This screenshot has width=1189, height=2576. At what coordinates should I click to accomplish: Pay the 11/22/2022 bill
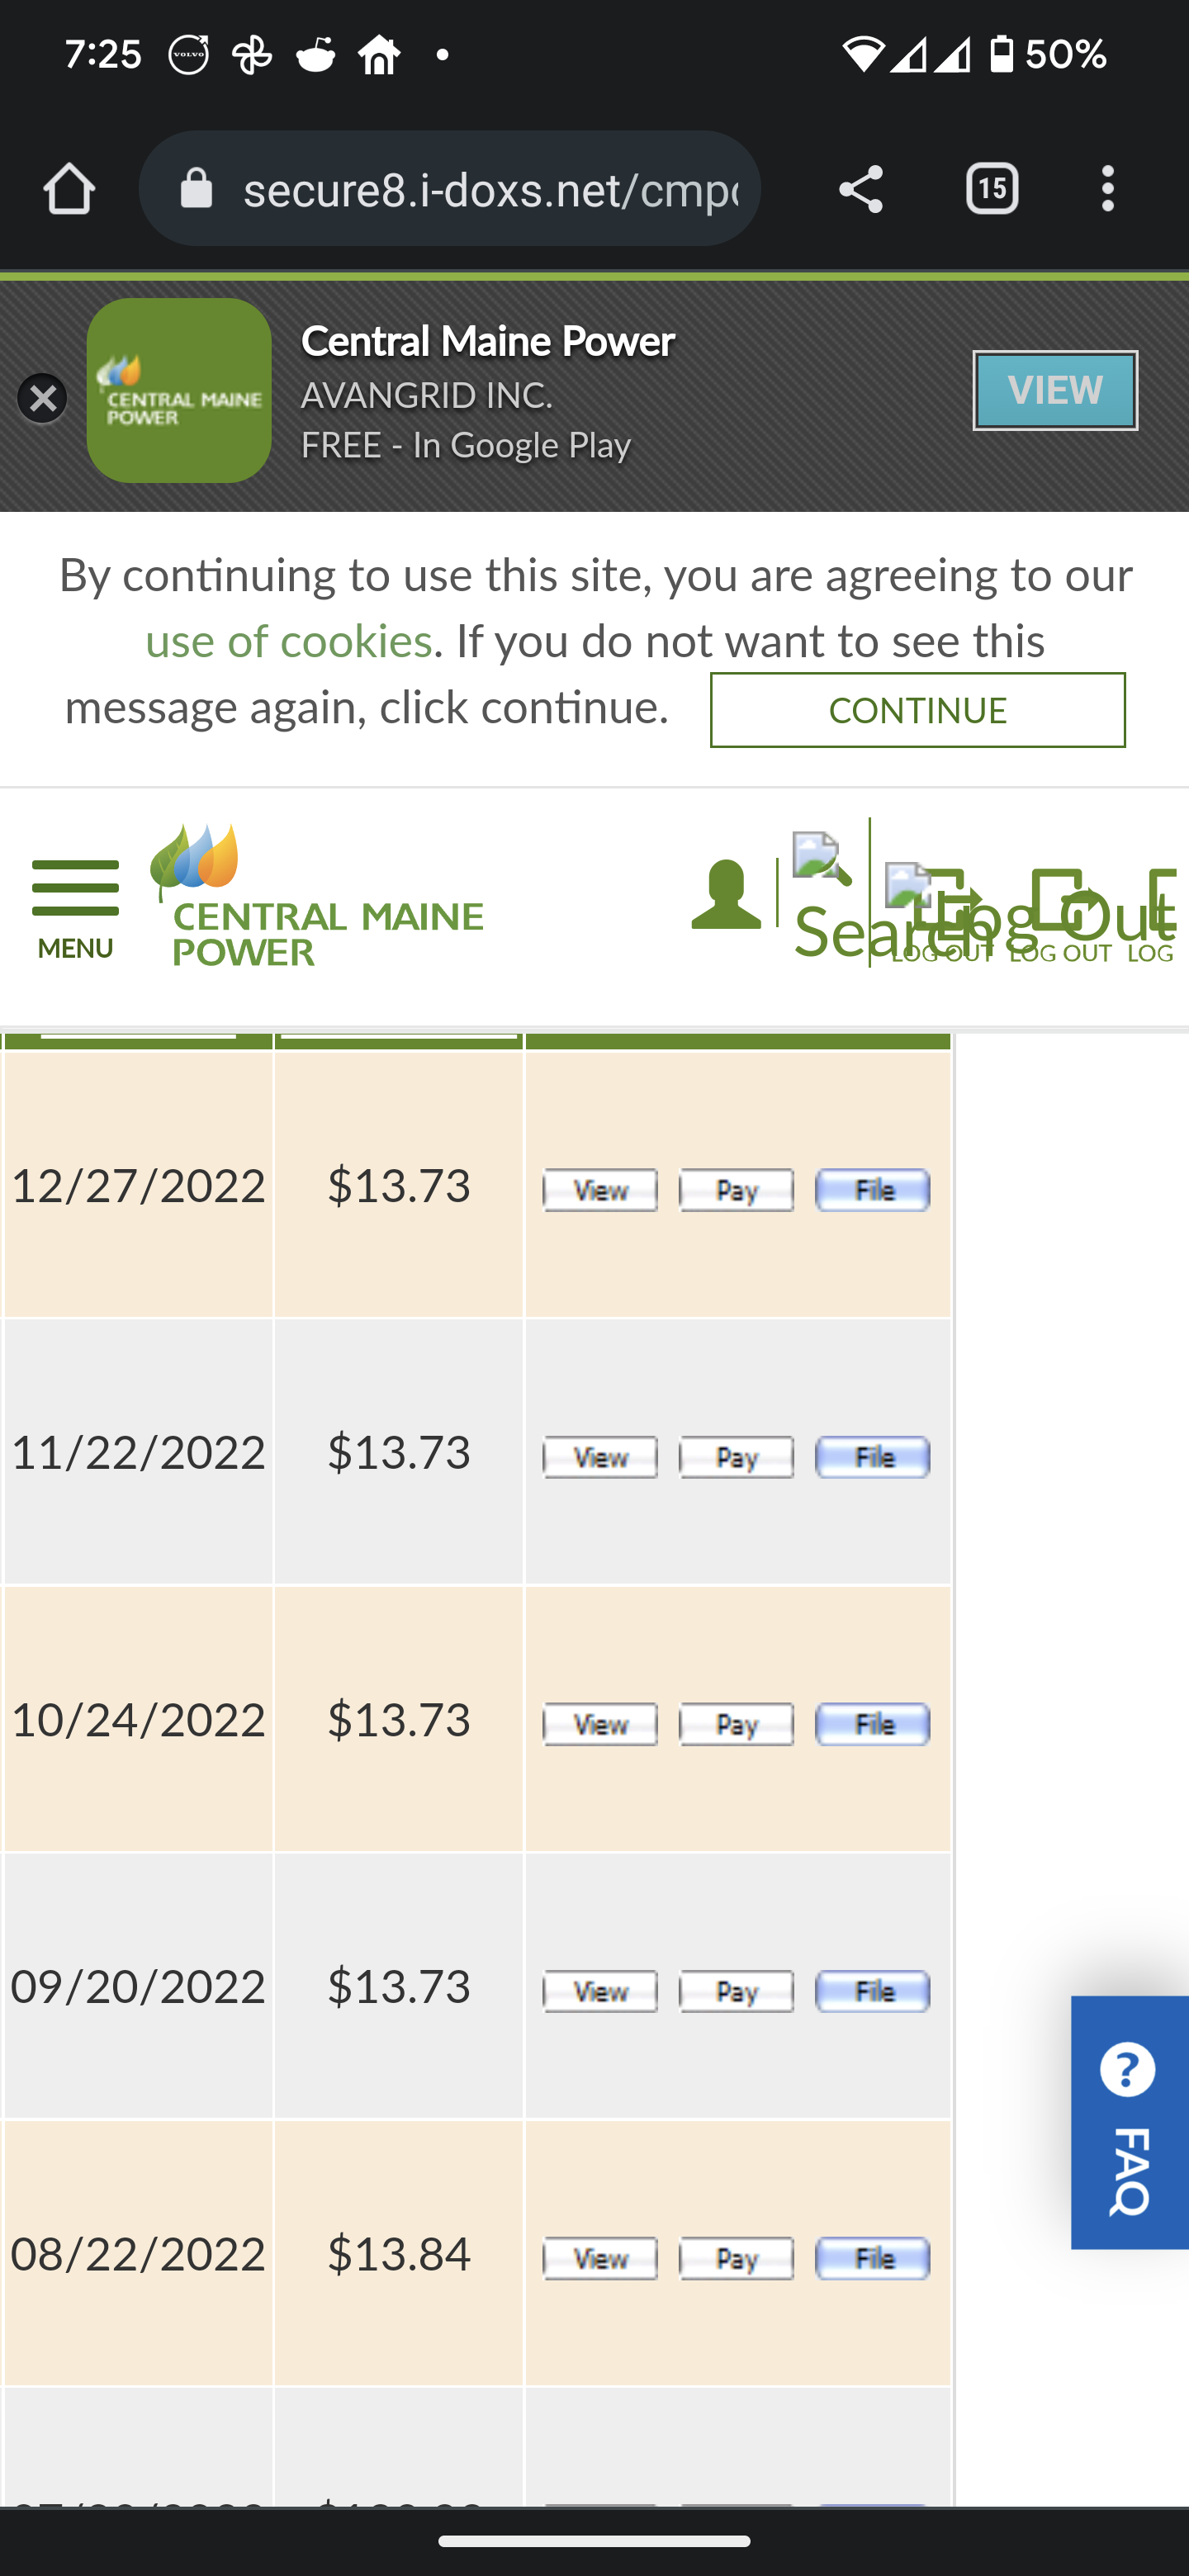[x=736, y=1457]
